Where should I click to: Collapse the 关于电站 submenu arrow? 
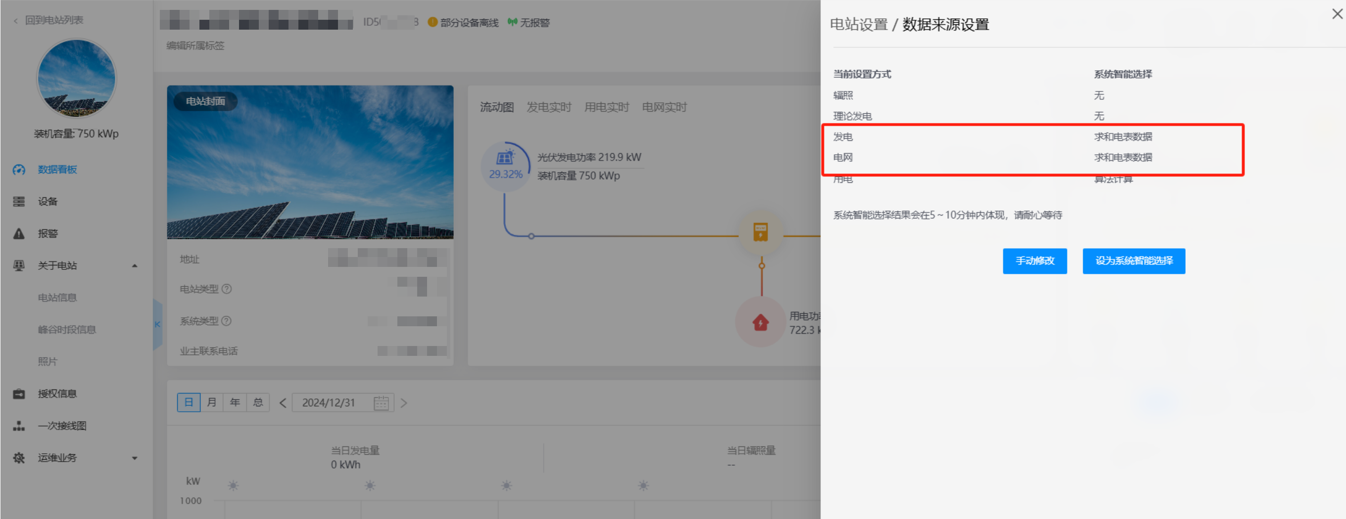[135, 266]
